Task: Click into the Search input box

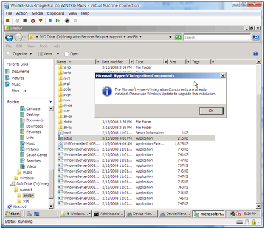Action: (x=217, y=38)
